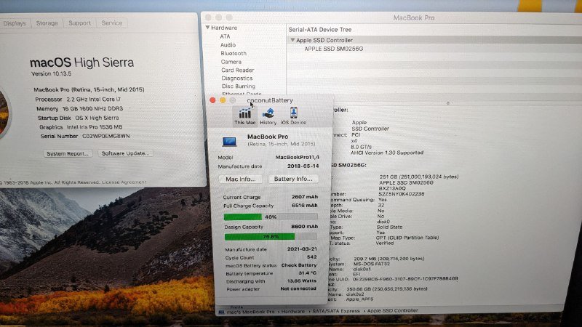Click Power adapter Not connected text

(298, 288)
